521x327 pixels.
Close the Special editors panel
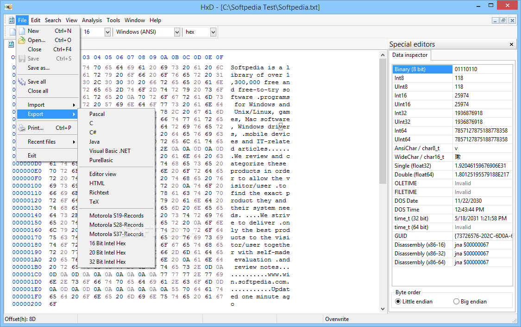click(x=511, y=44)
